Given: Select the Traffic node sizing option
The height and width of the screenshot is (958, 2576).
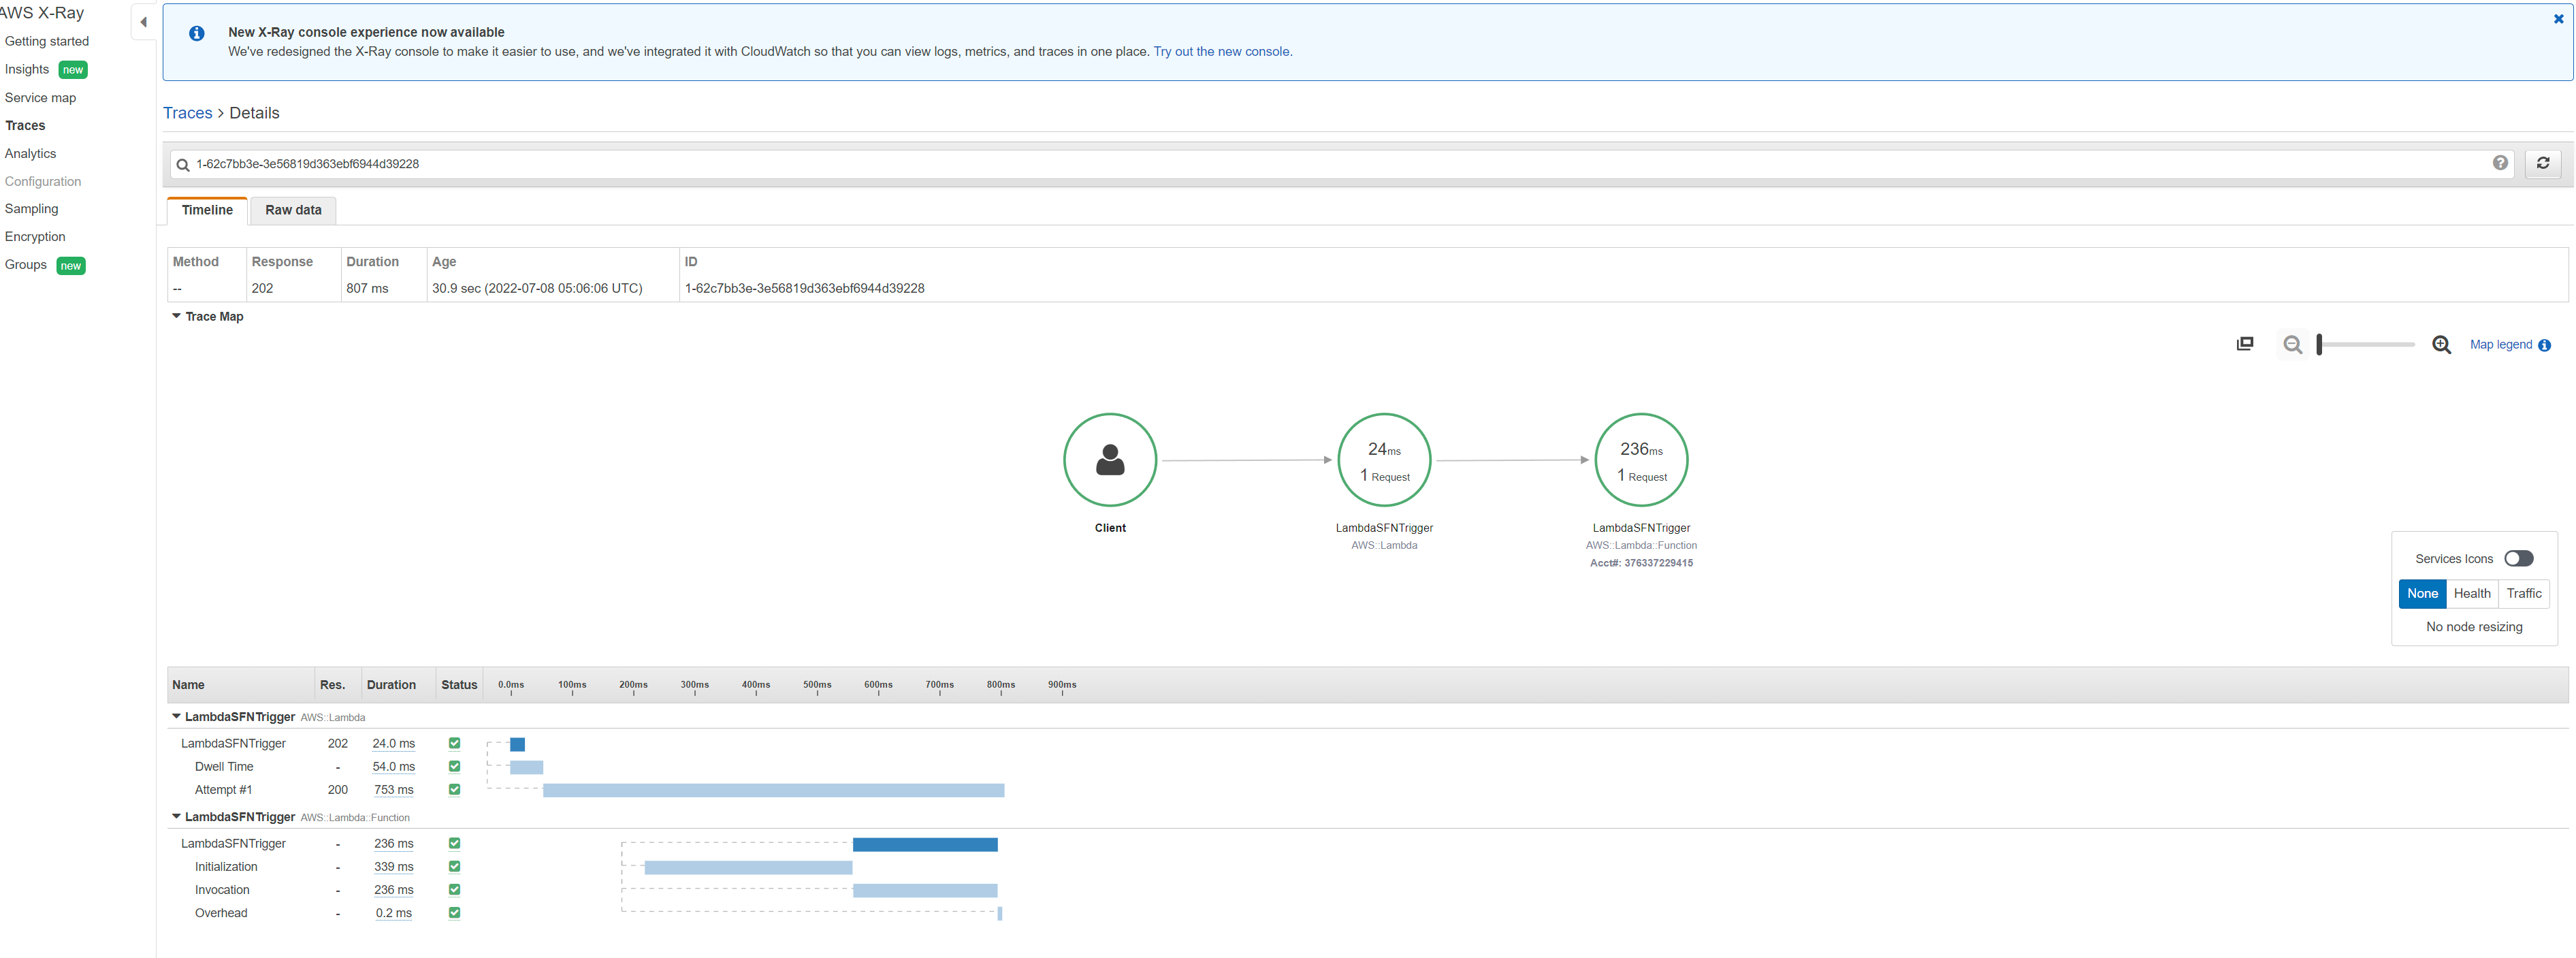Looking at the screenshot, I should 2523,594.
